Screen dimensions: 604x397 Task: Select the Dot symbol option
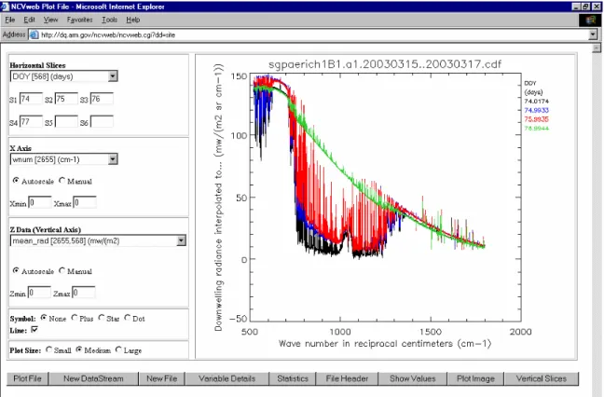128,318
